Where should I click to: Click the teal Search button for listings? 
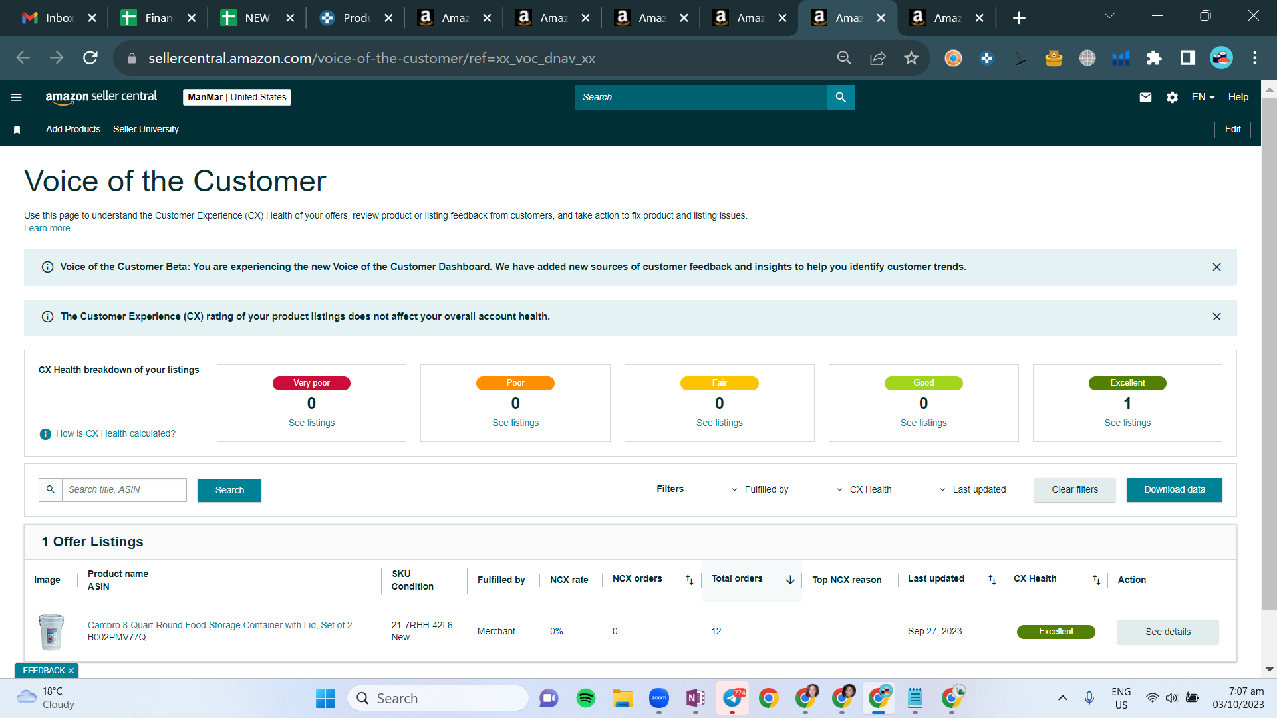[x=229, y=491]
